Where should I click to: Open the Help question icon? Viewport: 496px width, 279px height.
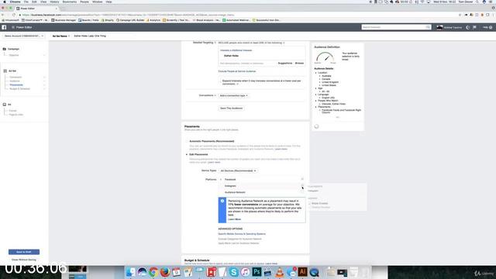(x=491, y=28)
